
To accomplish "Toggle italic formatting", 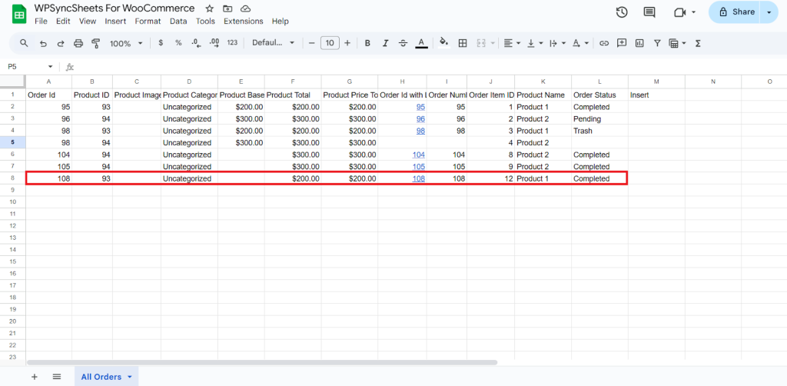I will click(x=386, y=43).
